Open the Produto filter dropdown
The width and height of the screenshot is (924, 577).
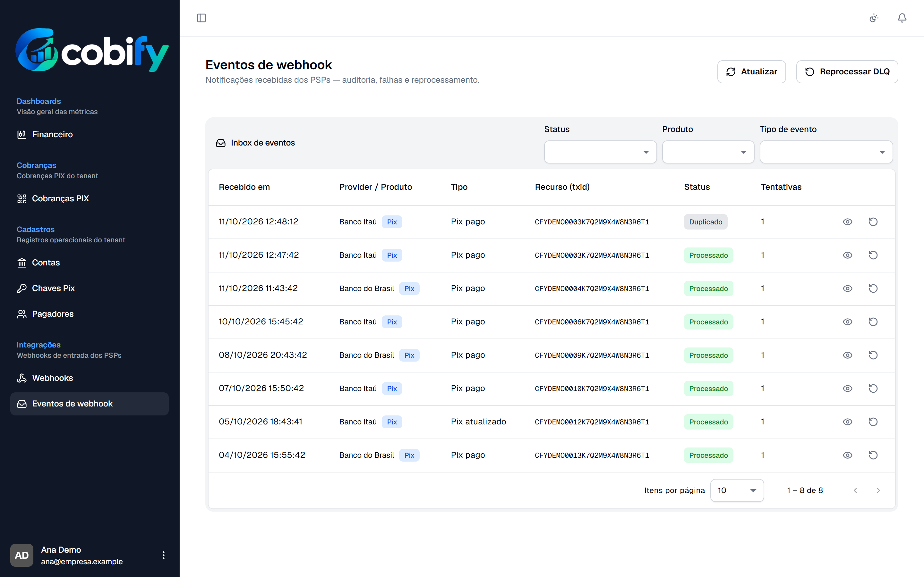[708, 152]
